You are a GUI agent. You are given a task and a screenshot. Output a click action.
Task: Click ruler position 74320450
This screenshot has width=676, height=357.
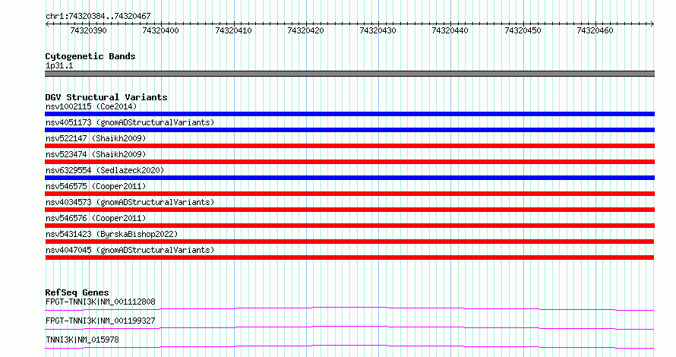(523, 30)
